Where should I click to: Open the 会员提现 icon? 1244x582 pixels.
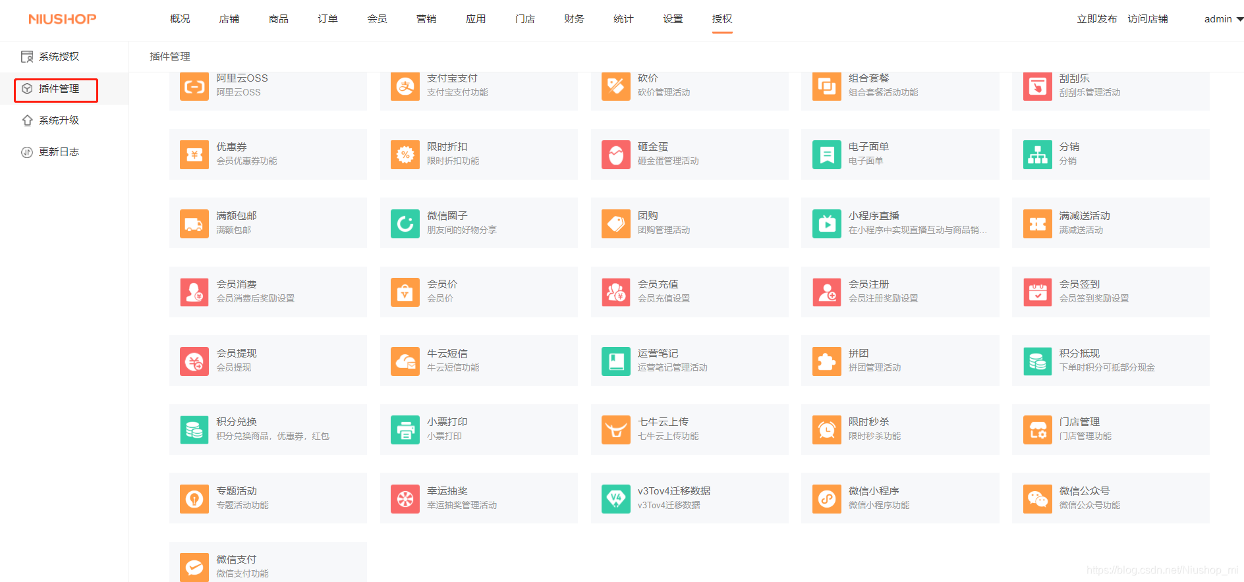(194, 361)
